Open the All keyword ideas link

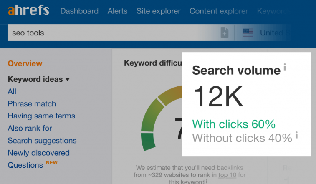coord(12,91)
